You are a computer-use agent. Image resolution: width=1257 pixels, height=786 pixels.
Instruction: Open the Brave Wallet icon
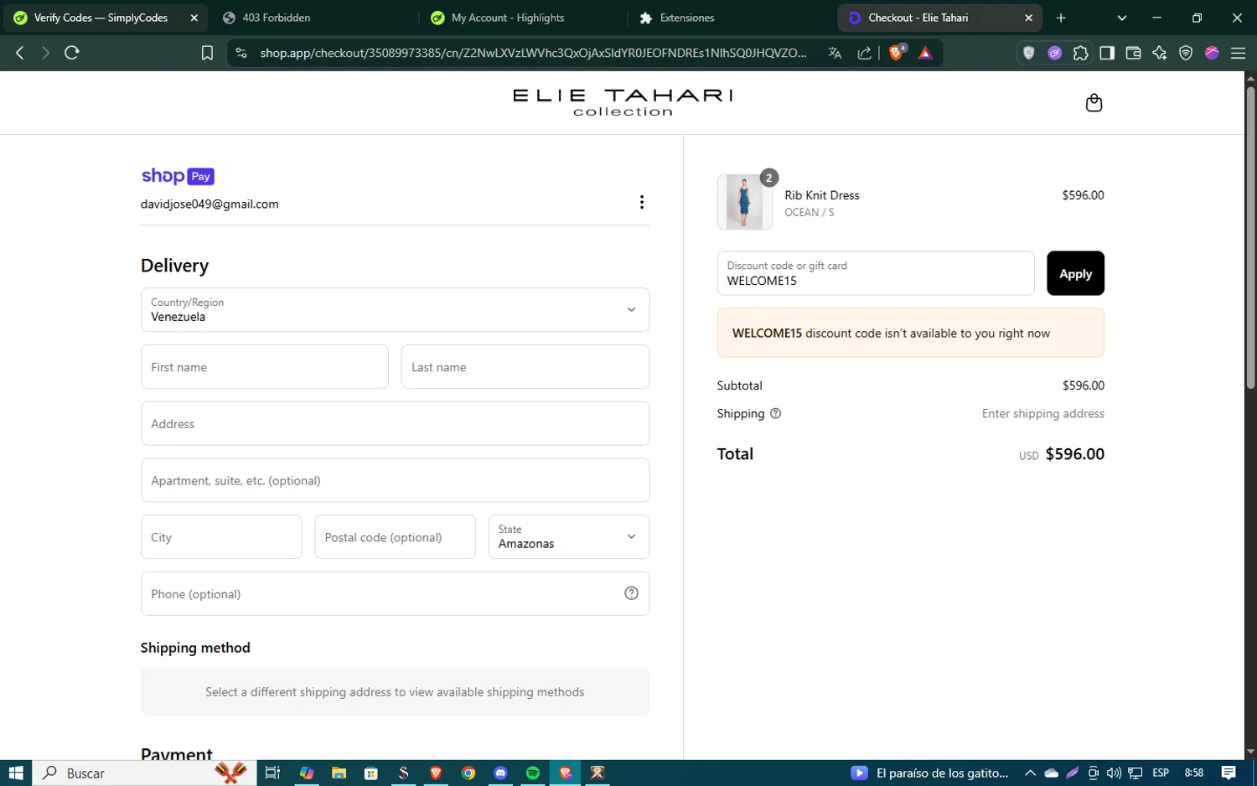1133,53
